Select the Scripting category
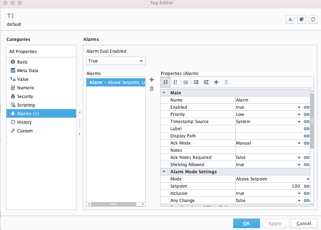The width and height of the screenshot is (321, 230). click(x=26, y=105)
